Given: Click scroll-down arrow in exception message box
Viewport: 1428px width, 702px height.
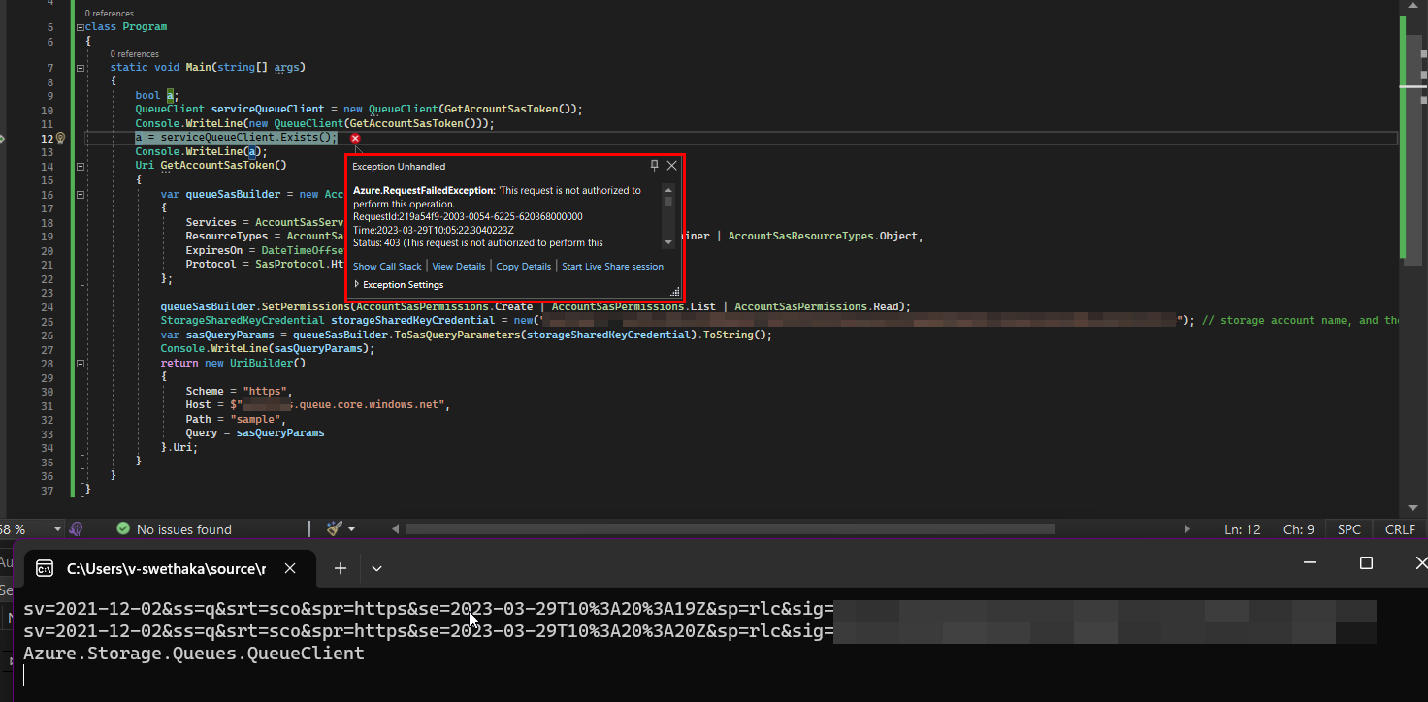Looking at the screenshot, I should pyautogui.click(x=668, y=242).
